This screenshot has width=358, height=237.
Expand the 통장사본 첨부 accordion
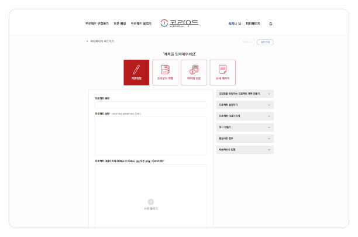click(x=244, y=139)
